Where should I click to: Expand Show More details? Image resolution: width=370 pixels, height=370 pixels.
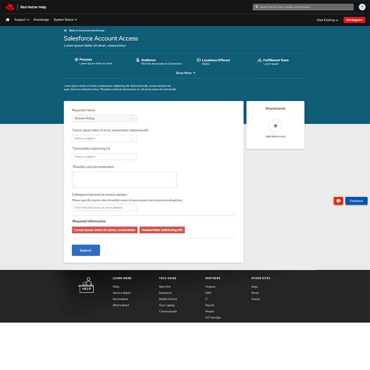185,73
